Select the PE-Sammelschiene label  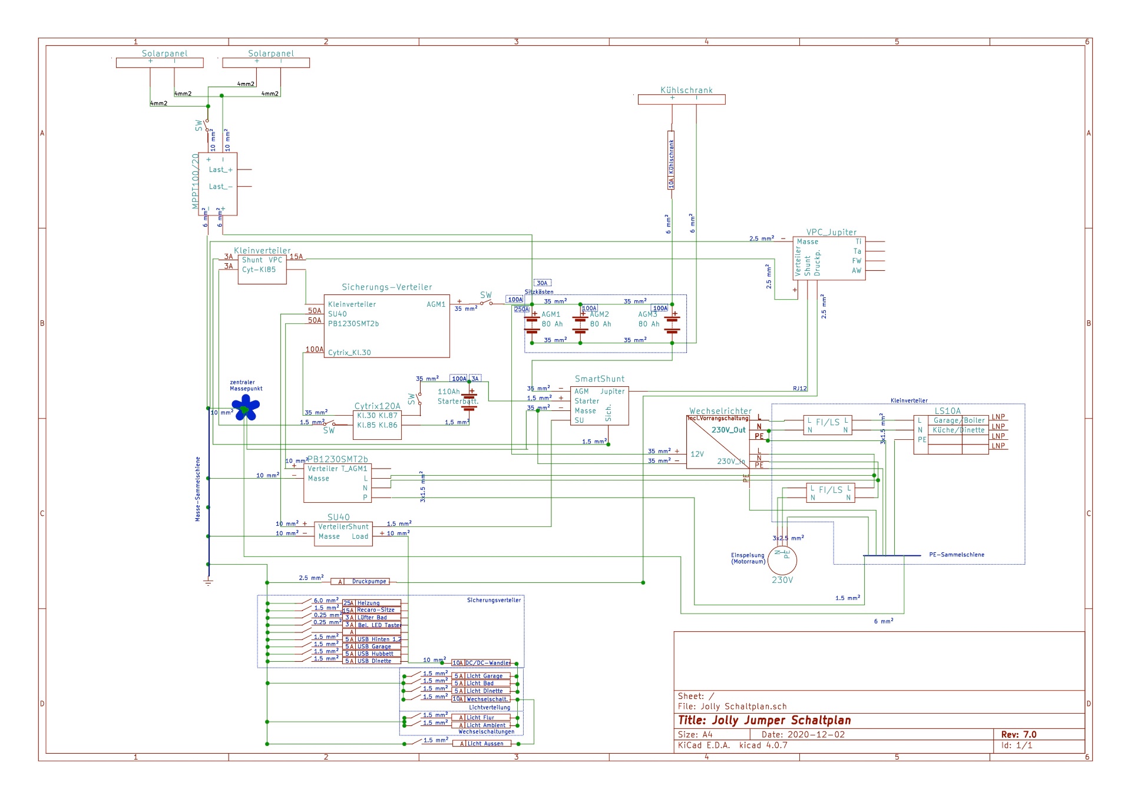(x=957, y=555)
